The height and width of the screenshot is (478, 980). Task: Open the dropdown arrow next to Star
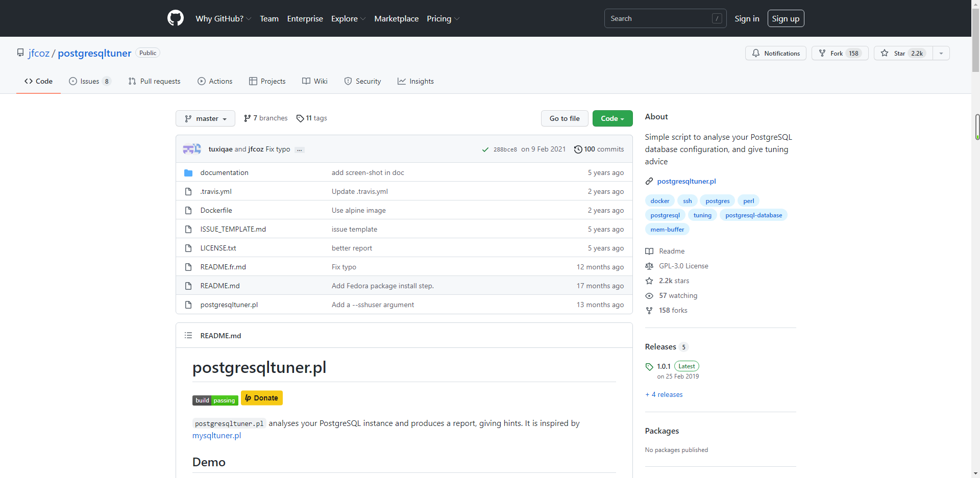pyautogui.click(x=941, y=53)
